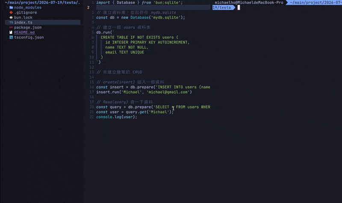Click the id INTEGER PRIMARY KEY AUTOINCREMENT line
The width and height of the screenshot is (342, 203).
click(x=147, y=42)
